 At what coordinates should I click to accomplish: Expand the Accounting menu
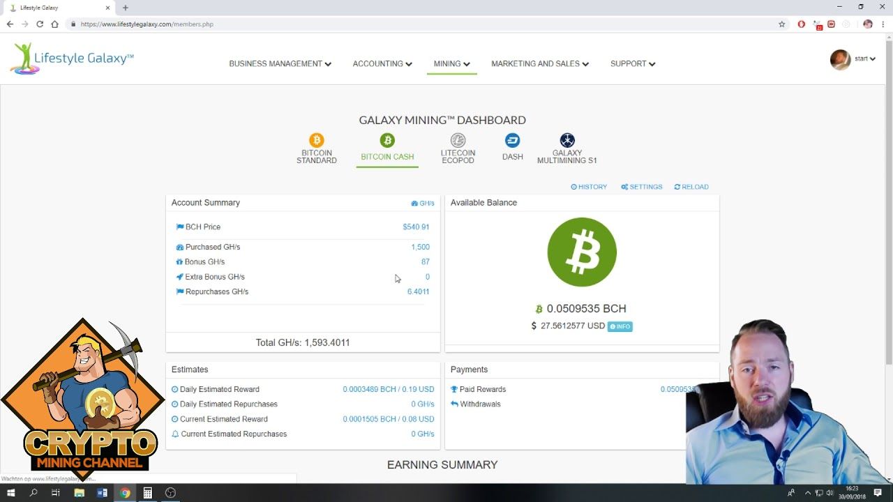point(382,63)
